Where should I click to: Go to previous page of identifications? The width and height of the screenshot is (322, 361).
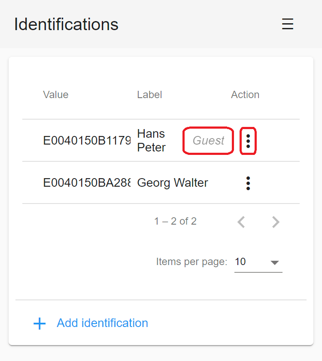coord(241,222)
